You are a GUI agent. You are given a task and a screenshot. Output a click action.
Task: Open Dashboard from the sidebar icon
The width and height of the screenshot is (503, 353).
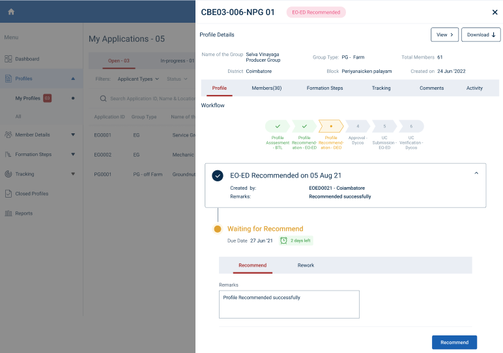(9, 59)
